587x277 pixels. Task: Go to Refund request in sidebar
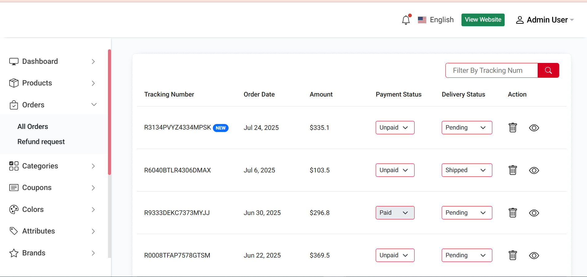point(41,142)
